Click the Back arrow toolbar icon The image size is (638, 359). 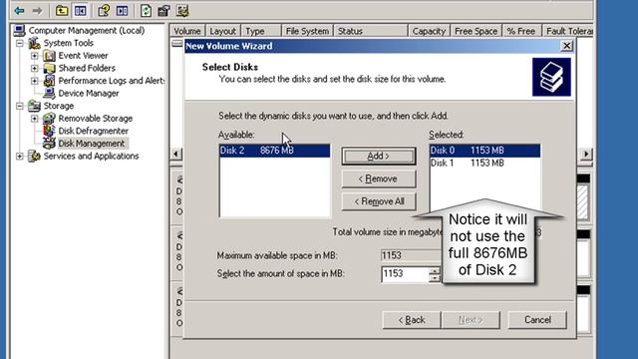pyautogui.click(x=19, y=11)
